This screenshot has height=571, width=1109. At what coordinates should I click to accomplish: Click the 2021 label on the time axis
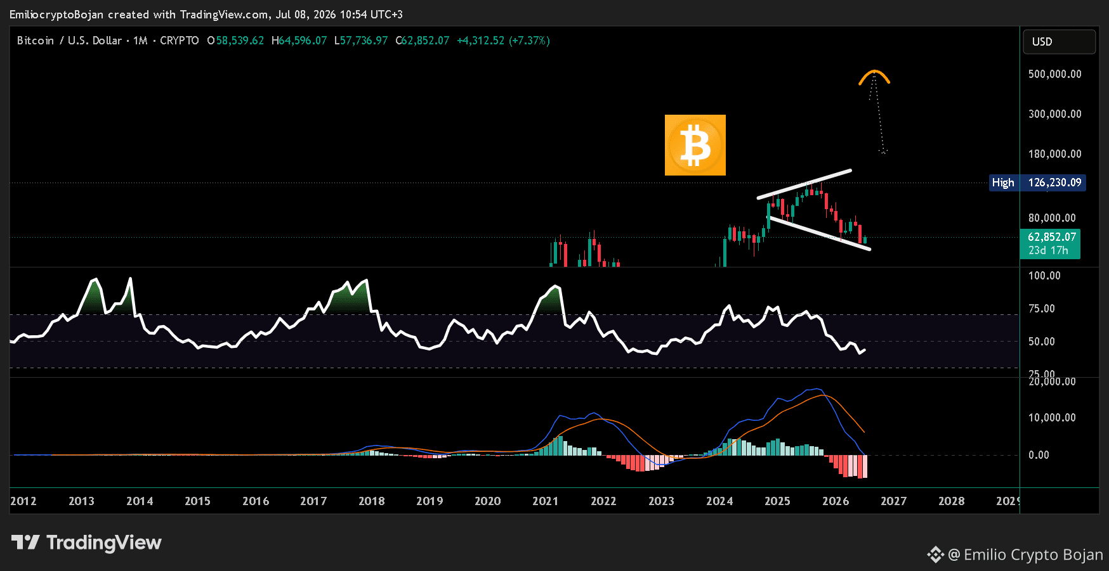546,501
